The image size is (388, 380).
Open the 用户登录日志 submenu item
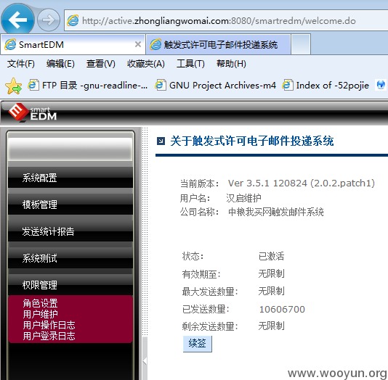[49, 336]
